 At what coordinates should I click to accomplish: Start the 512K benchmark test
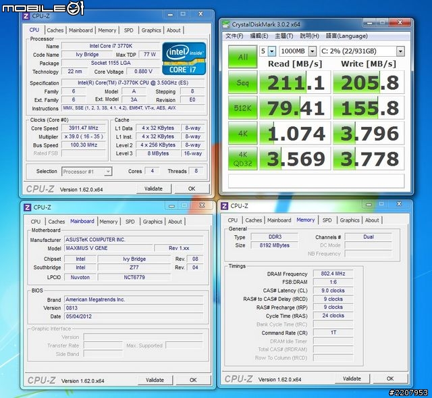point(243,107)
